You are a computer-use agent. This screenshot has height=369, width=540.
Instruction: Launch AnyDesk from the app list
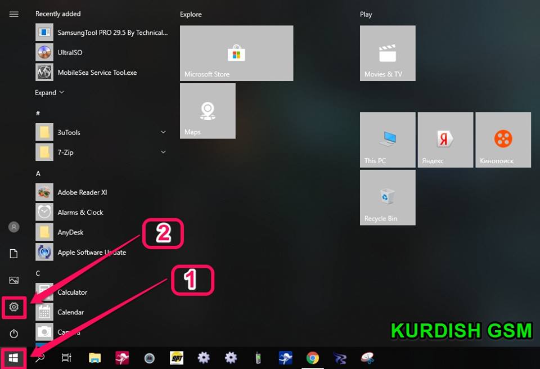click(x=70, y=232)
